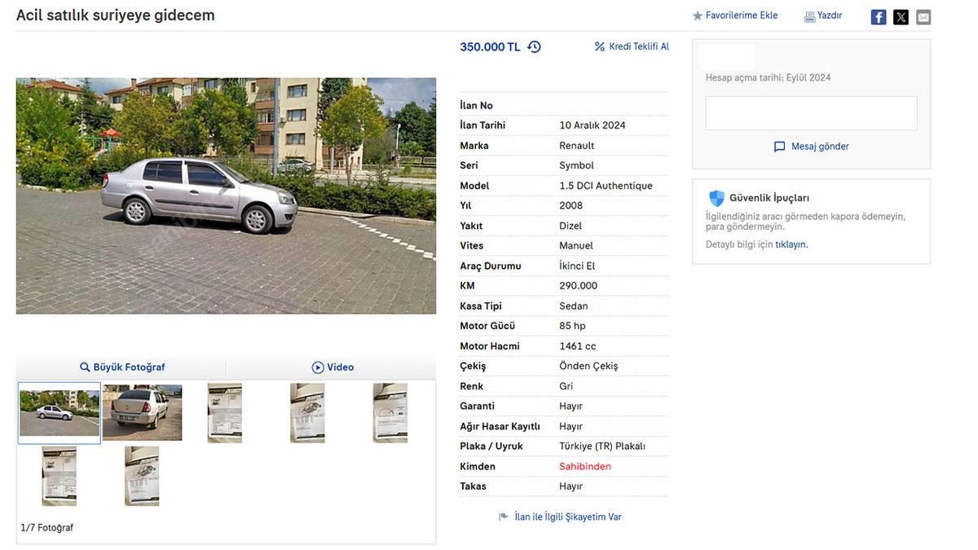Click the Favorilerime Ekle star icon
Screen dimensions: 978x550
(x=698, y=15)
